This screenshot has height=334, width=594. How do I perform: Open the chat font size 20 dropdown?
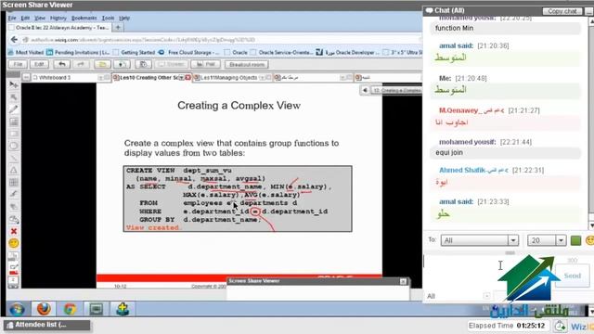click(x=547, y=240)
